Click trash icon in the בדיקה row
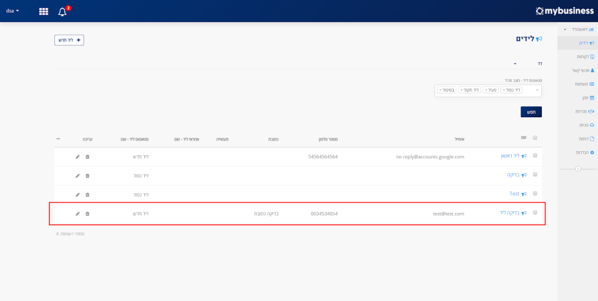Viewport: 598px width, 301px height. click(88, 176)
